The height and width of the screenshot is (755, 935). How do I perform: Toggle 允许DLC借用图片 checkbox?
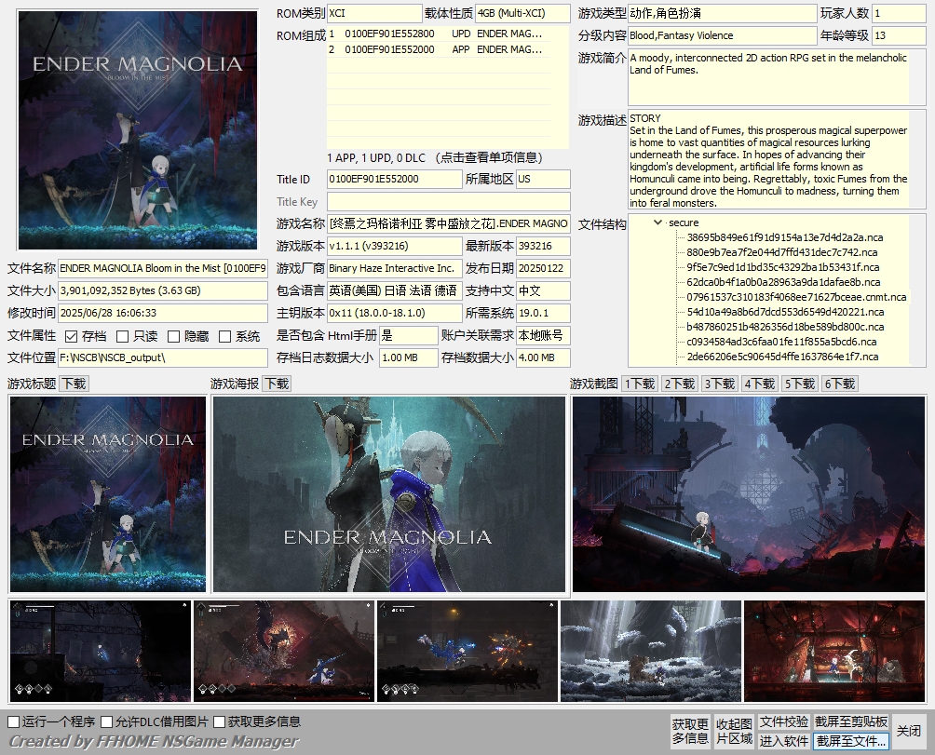(107, 721)
